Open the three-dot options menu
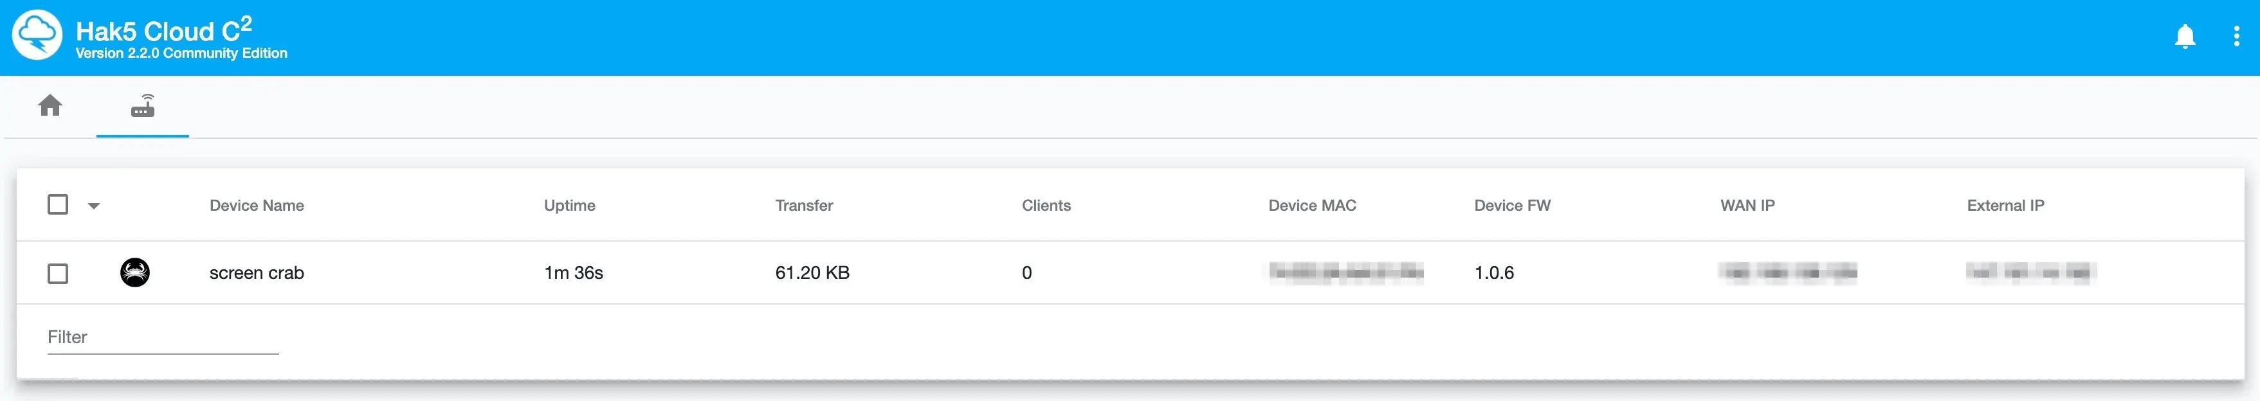The height and width of the screenshot is (401, 2260). point(2236,36)
